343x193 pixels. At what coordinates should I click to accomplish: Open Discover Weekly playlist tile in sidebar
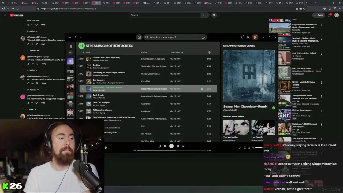click(x=70, y=113)
